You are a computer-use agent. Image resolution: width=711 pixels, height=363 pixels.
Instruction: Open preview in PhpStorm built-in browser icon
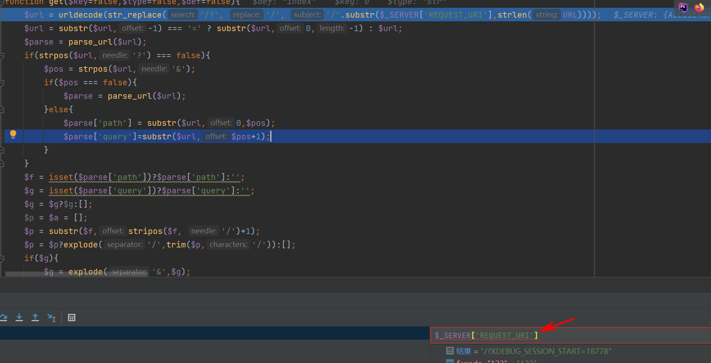click(x=683, y=7)
